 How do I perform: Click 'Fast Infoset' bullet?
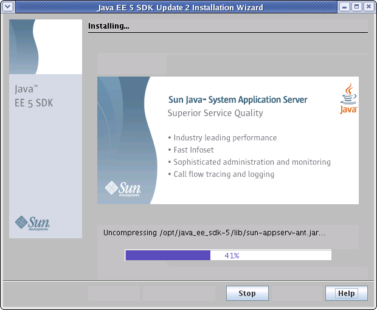click(191, 150)
